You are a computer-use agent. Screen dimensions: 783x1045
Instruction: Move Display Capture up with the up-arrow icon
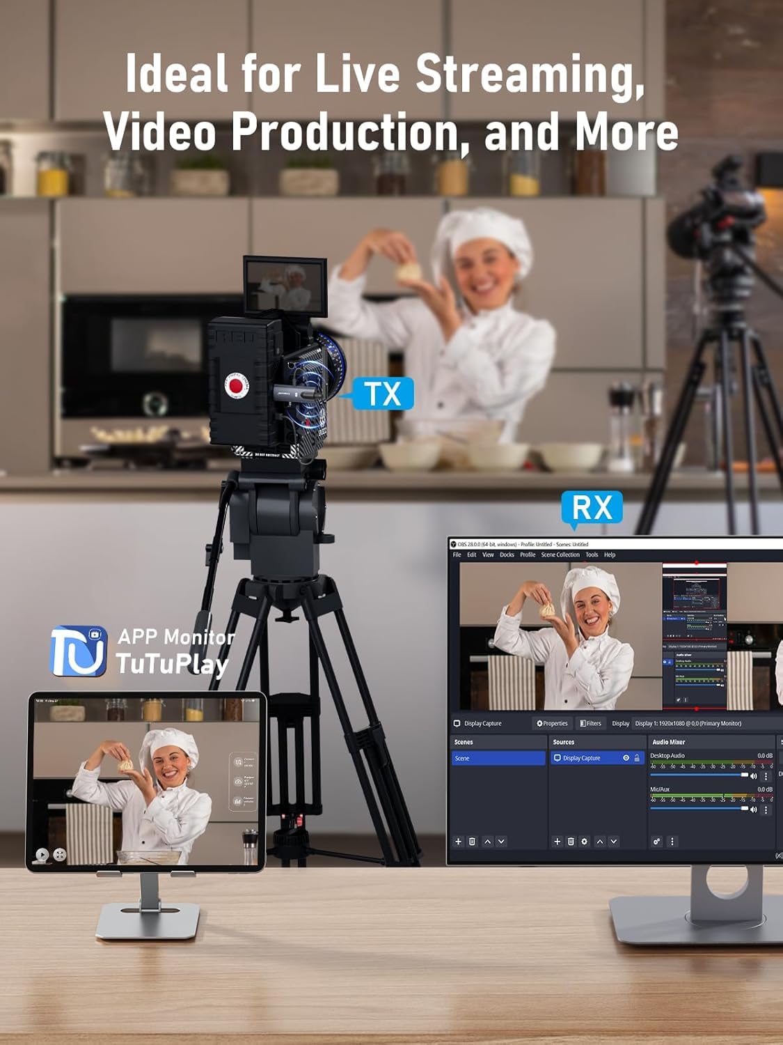pos(599,840)
